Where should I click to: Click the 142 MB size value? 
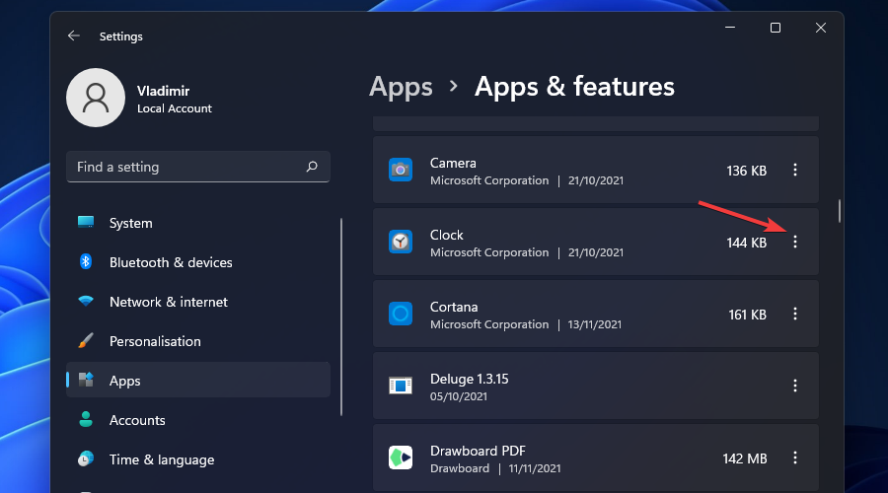coord(745,458)
